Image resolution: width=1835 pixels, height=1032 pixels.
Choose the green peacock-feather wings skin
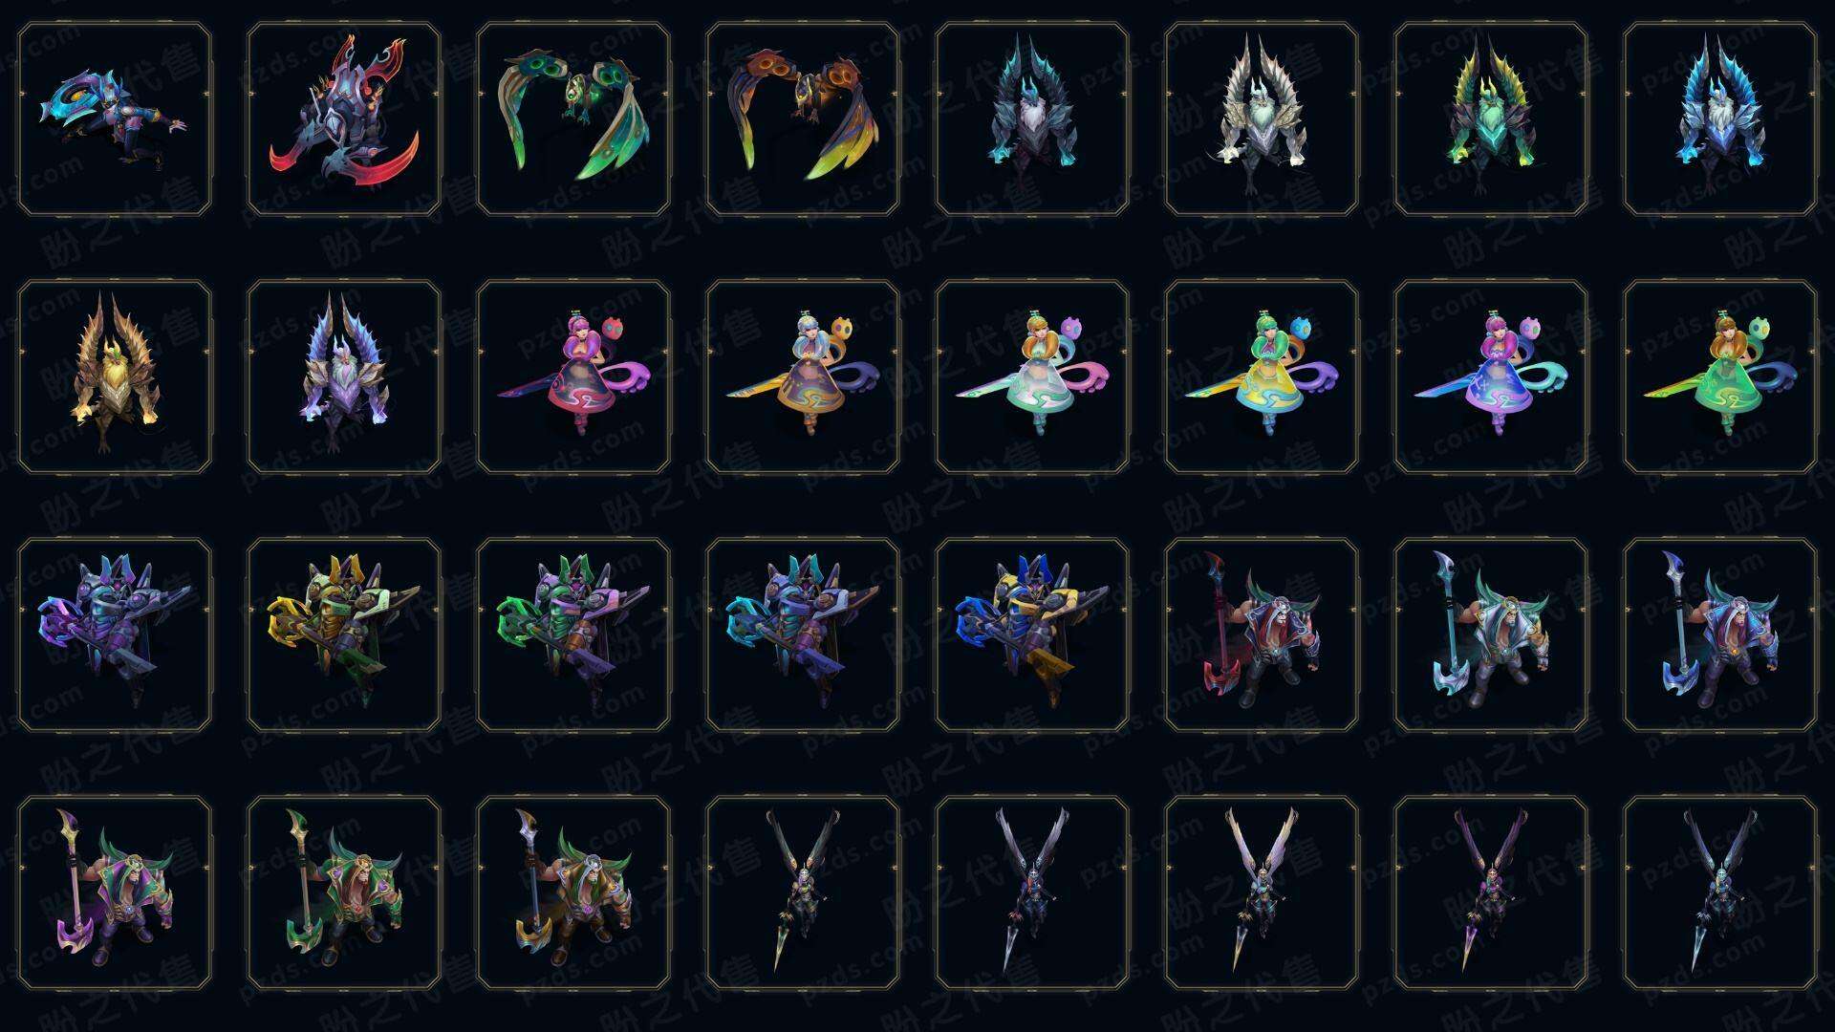[573, 119]
